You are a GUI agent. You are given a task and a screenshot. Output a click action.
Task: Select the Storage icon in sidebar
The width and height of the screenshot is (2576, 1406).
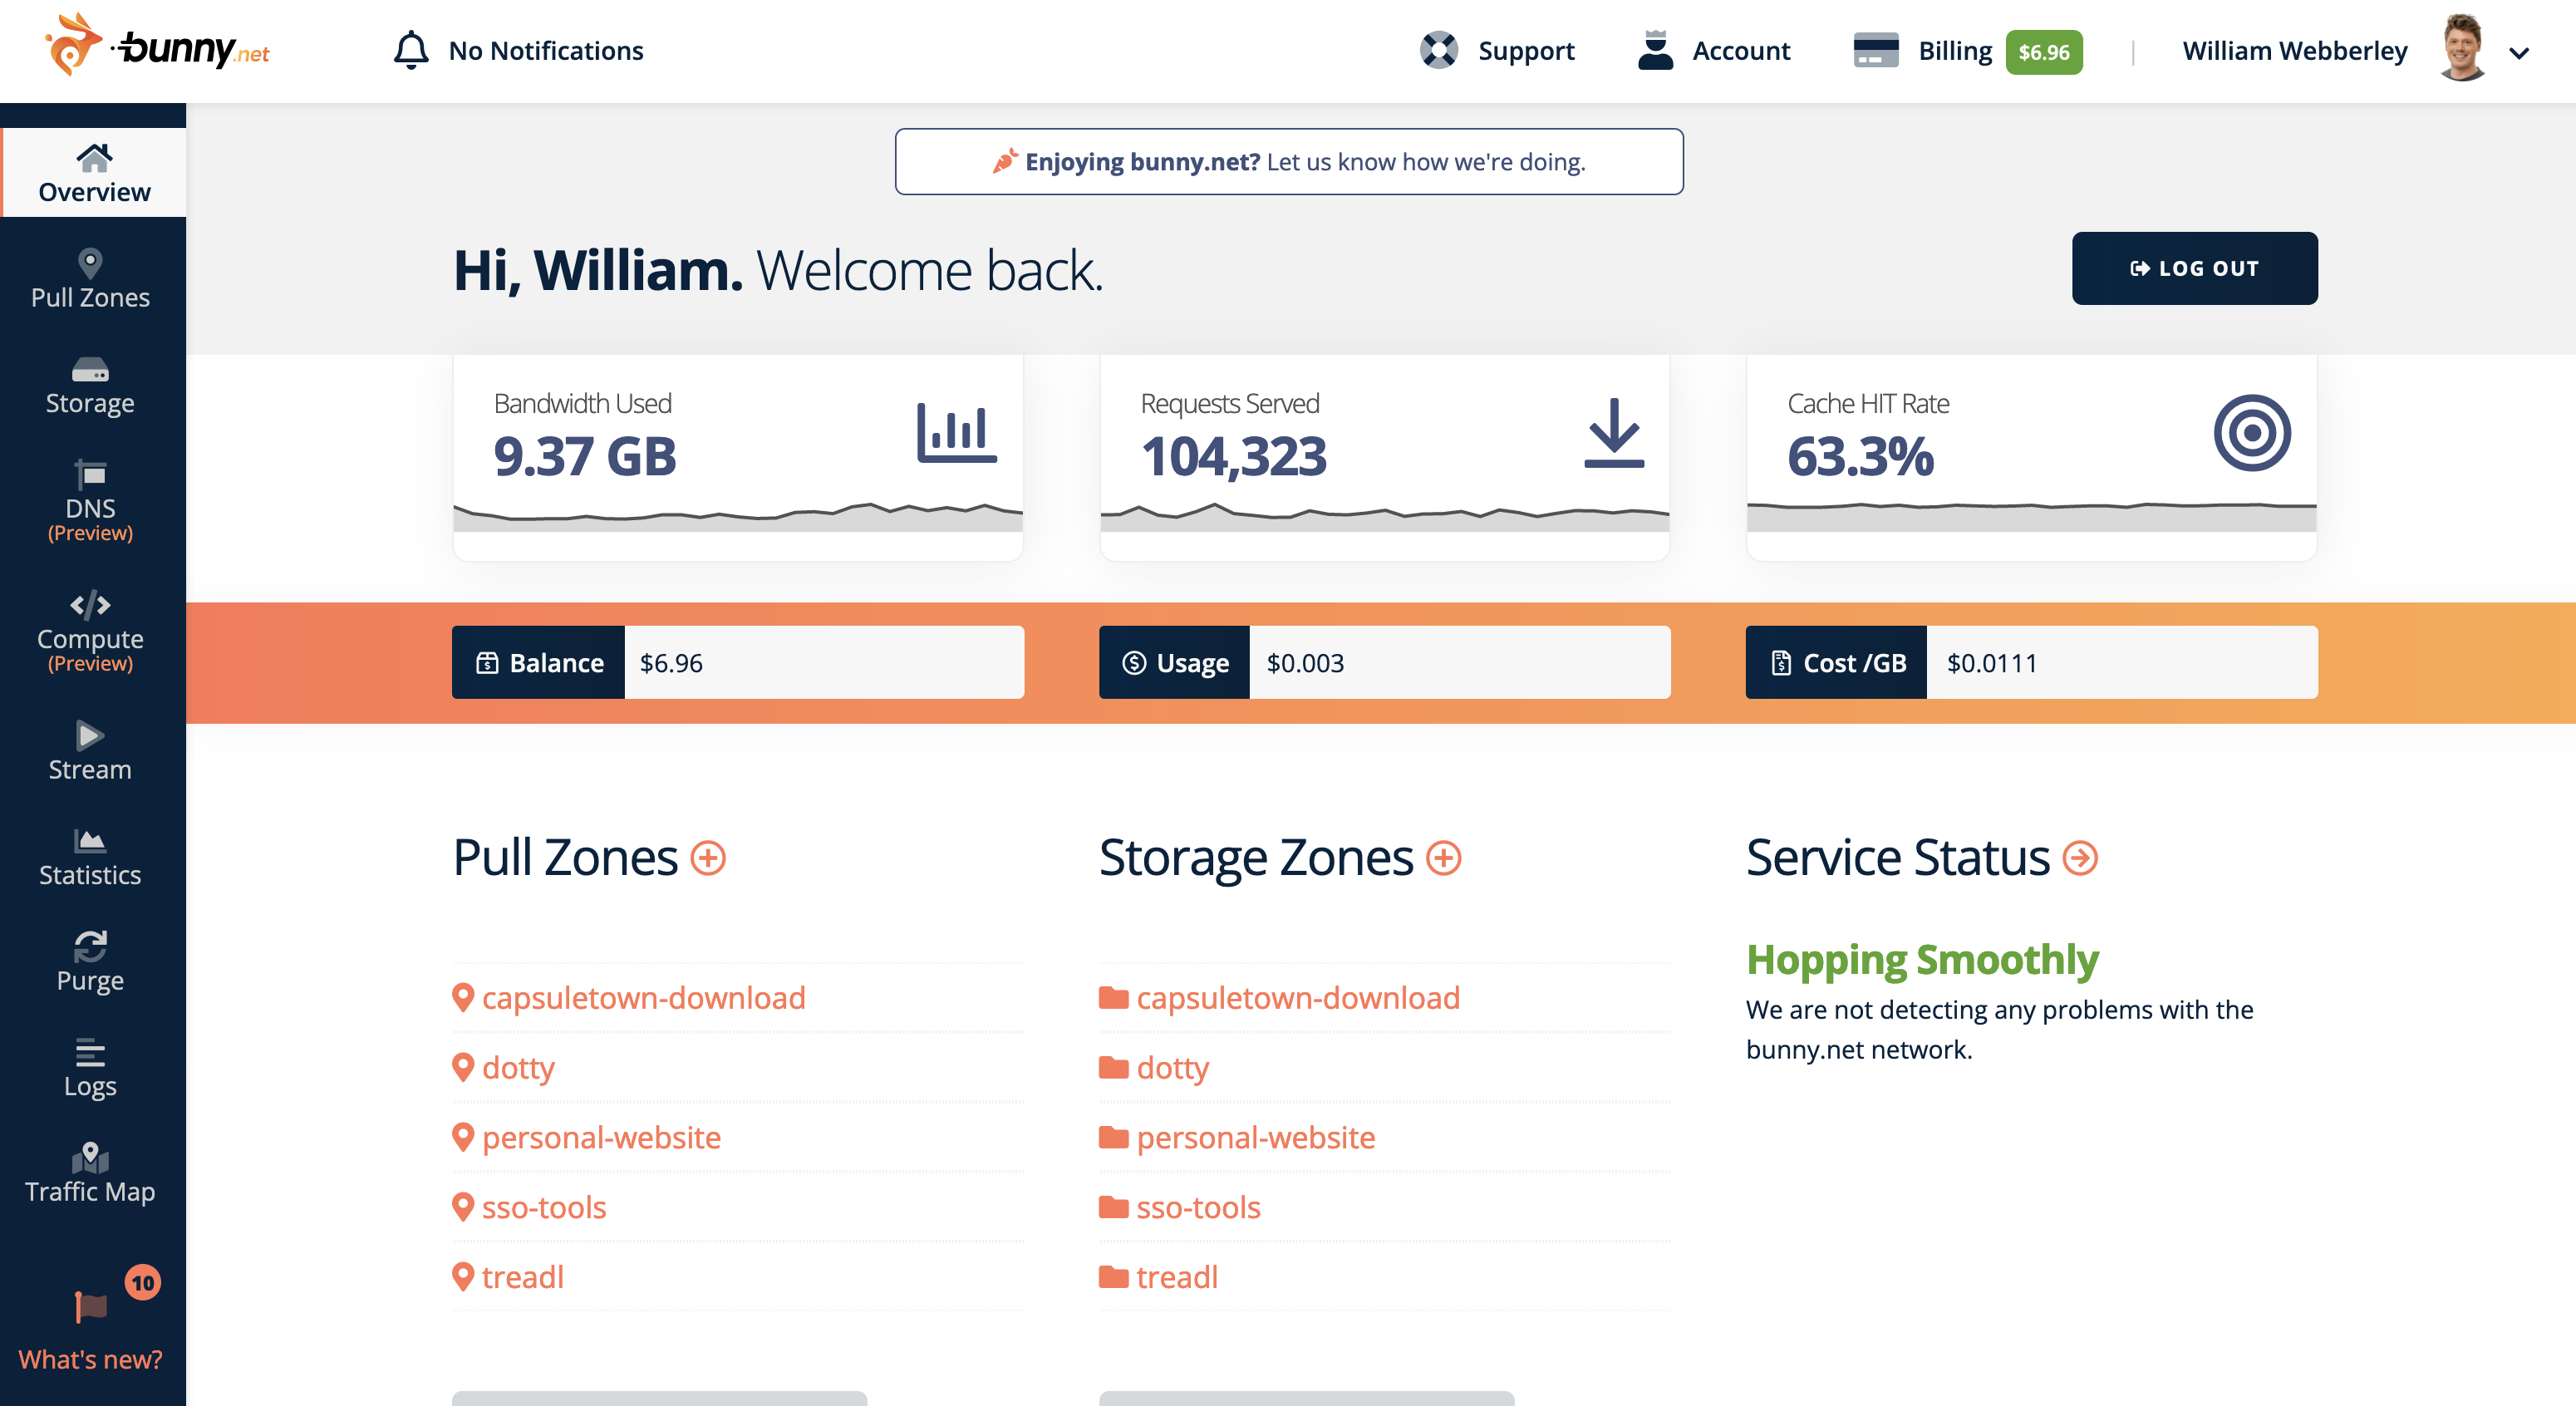(x=90, y=385)
